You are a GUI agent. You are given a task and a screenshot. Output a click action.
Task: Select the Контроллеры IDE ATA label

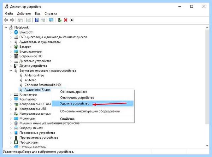pyautogui.click(x=35, y=104)
